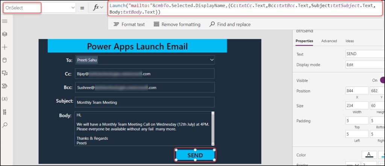Open the To combo box chevron
Image resolution: width=385 pixels, height=166 pixels.
[x=212, y=60]
